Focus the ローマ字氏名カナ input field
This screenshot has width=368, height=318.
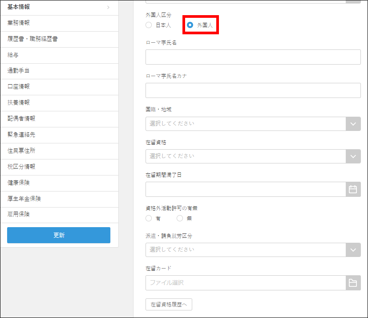tap(253, 90)
